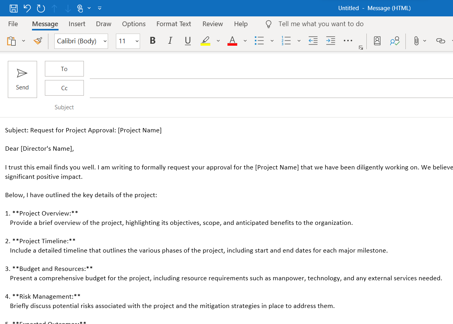The image size is (453, 324).
Task: Click the 'Dear [Director's Name],' line
Action: (x=39, y=149)
